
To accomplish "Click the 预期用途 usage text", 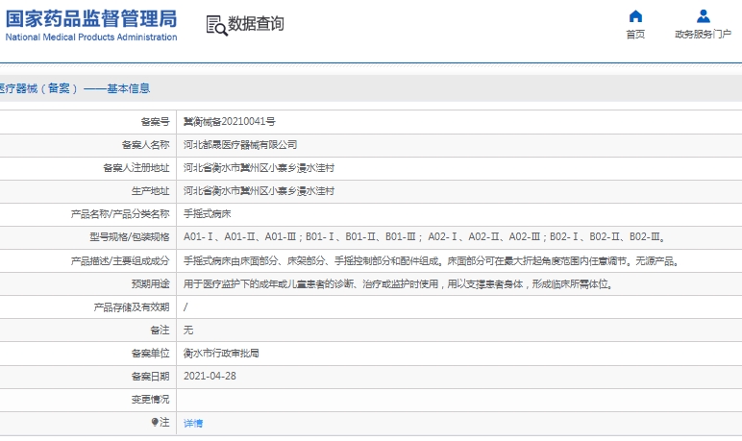I will point(399,283).
